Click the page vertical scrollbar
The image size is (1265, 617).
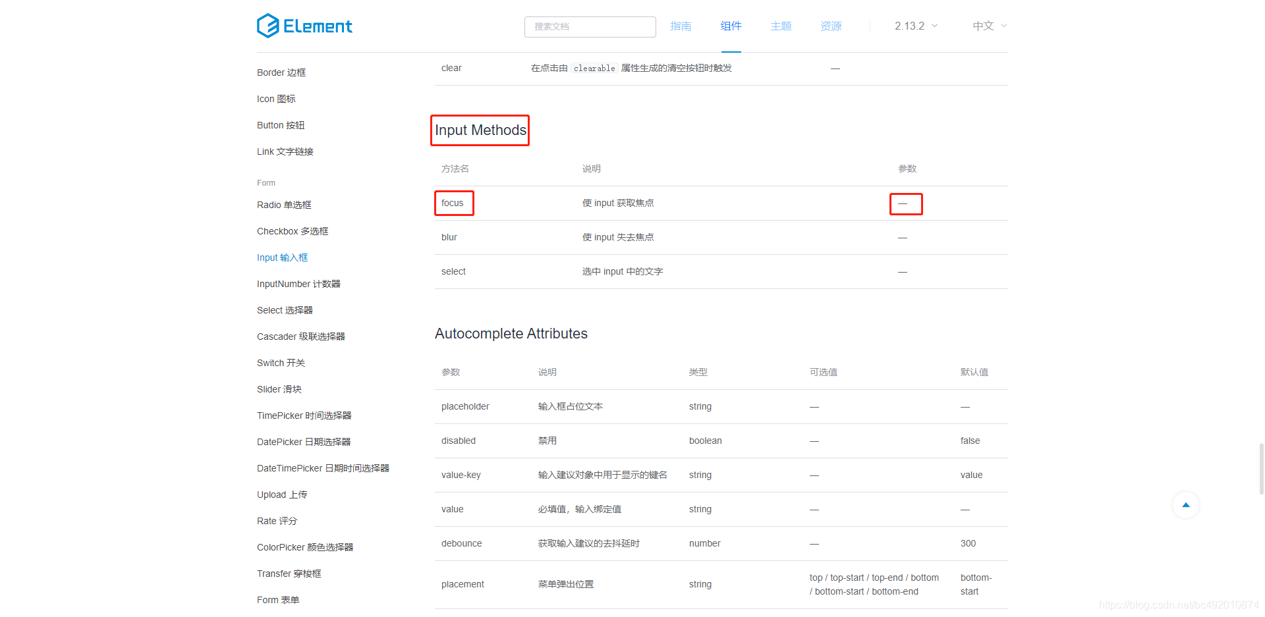click(1261, 468)
